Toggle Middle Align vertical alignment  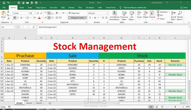click(49, 13)
